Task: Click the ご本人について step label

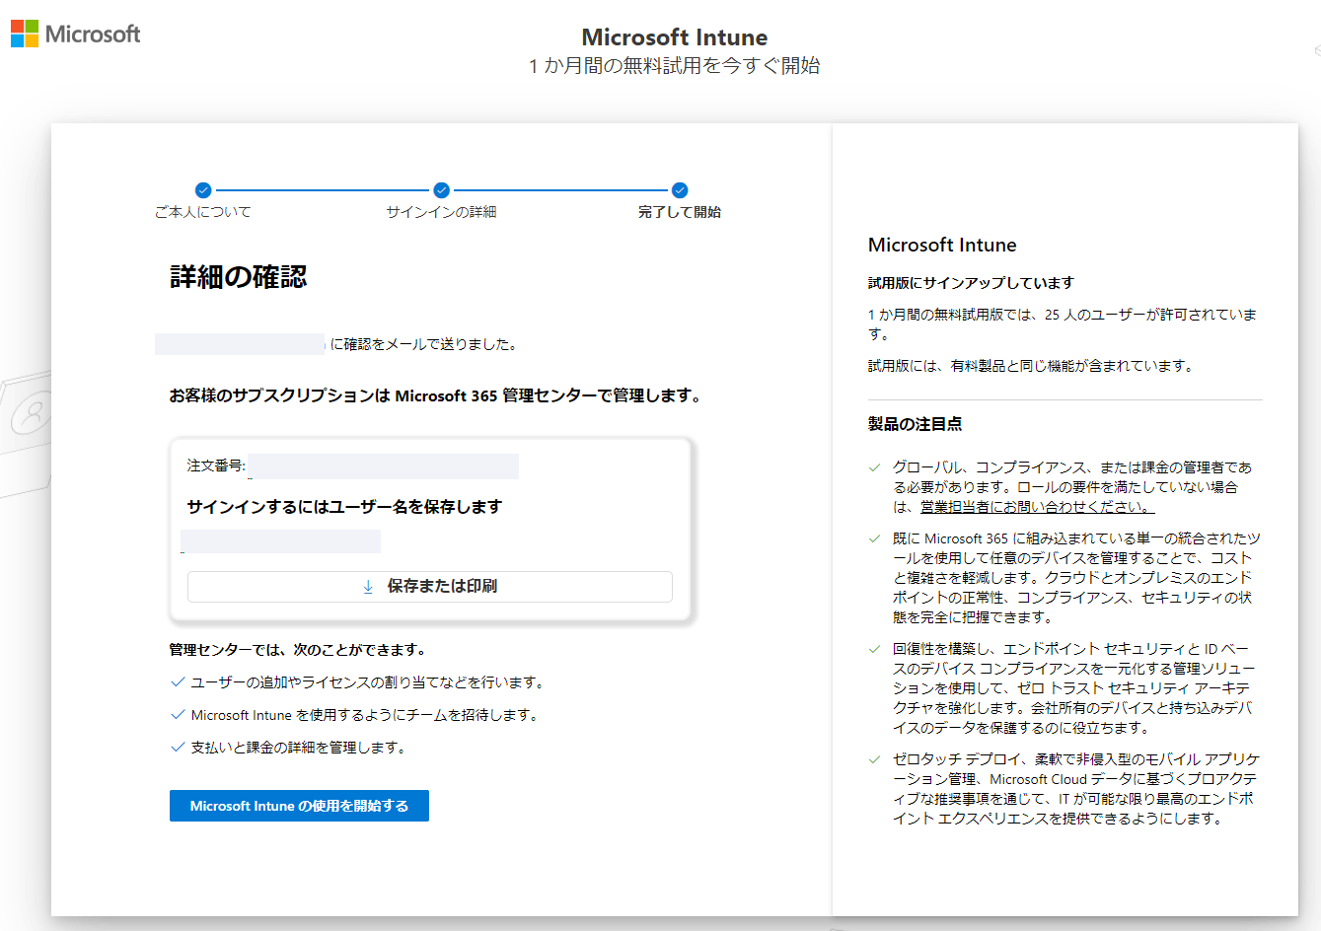Action: [x=203, y=212]
